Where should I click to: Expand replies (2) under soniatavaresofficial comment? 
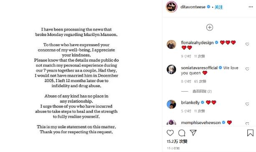[x=202, y=91]
